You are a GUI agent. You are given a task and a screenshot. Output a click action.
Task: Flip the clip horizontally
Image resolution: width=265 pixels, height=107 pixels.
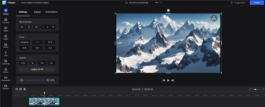(22, 27)
